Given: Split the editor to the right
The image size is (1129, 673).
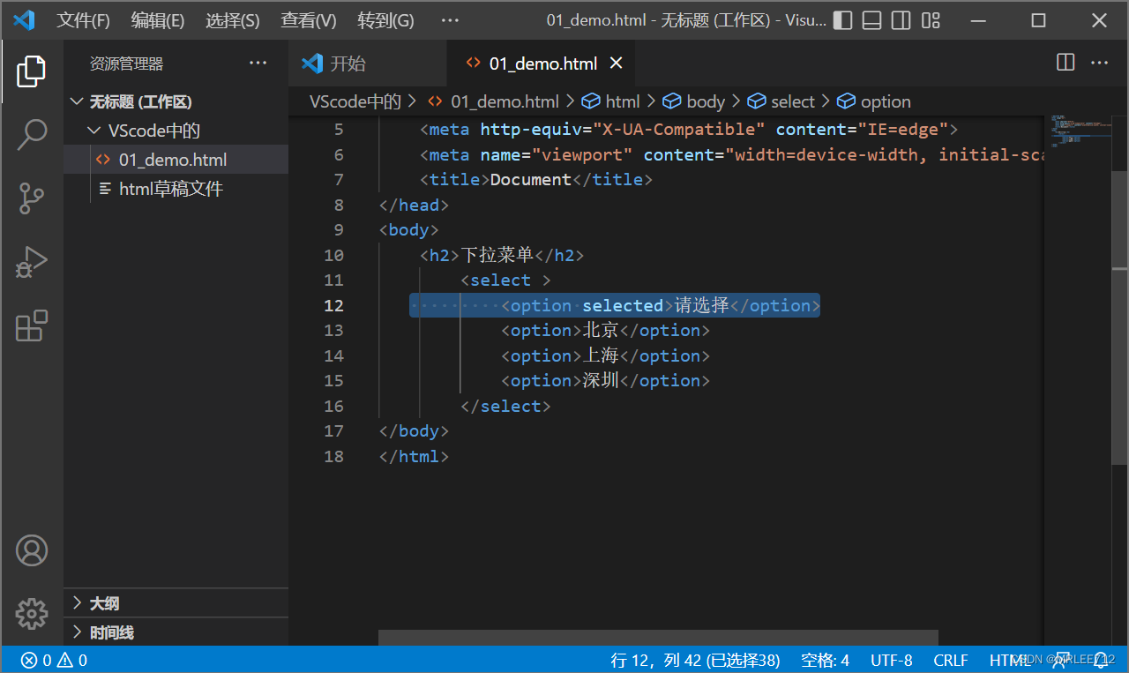Looking at the screenshot, I should [1065, 63].
